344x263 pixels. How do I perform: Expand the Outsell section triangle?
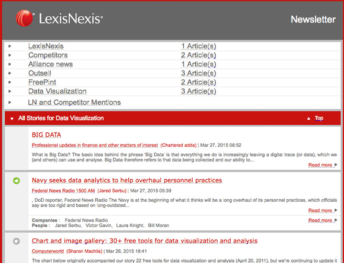(x=10, y=73)
